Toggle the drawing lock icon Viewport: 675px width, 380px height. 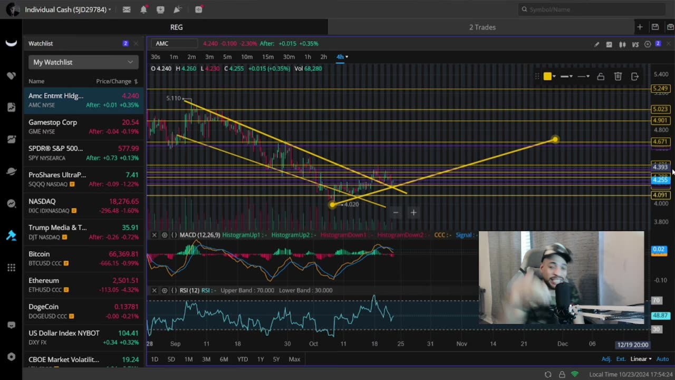point(601,77)
